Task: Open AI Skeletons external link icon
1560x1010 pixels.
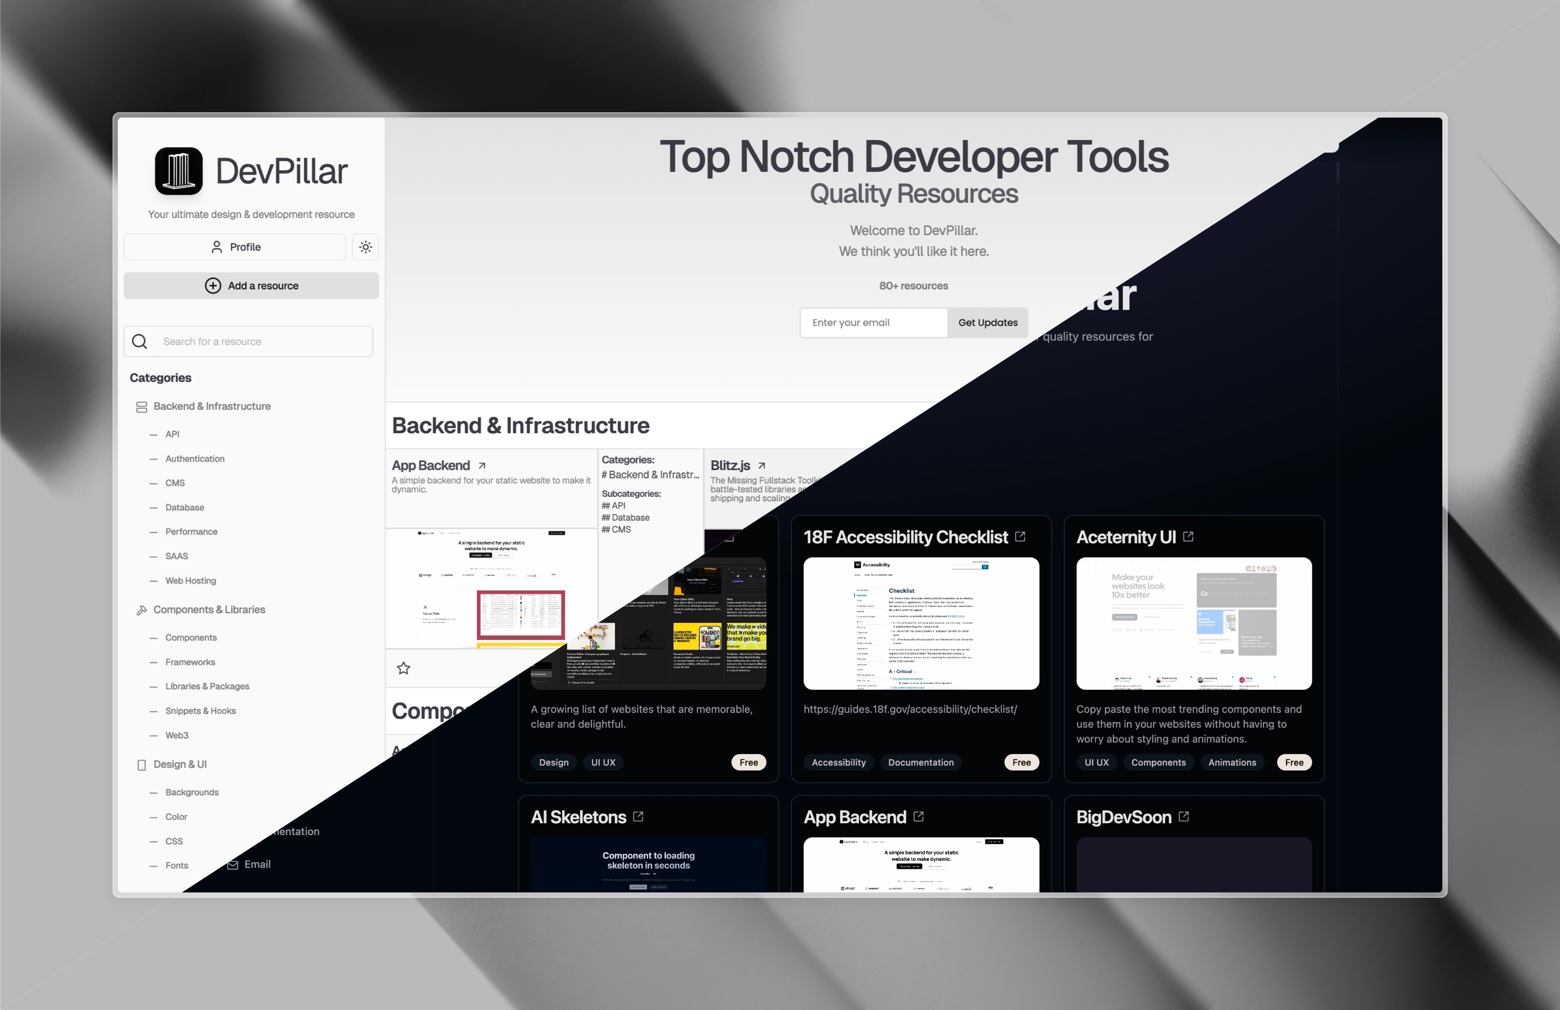Action: [x=638, y=816]
